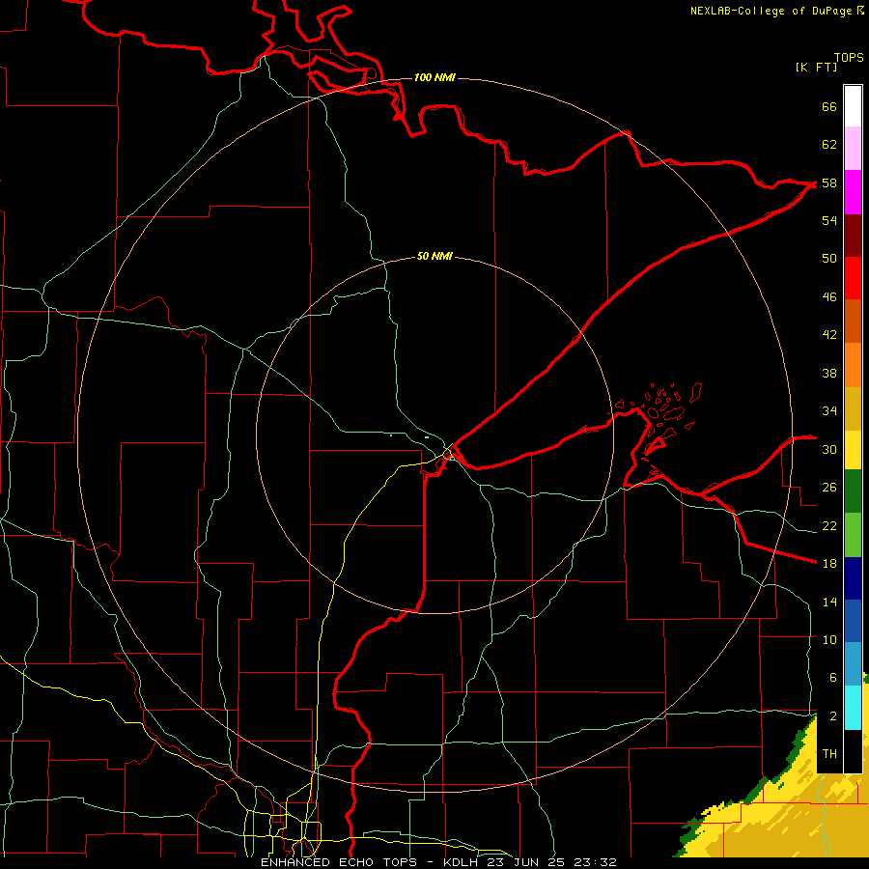
Task: Click the legend value 14
Action: click(829, 602)
